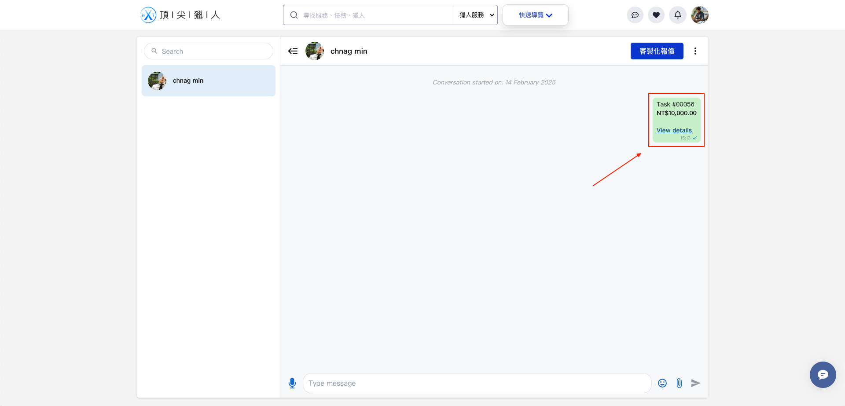Click the microphone voice message icon
The height and width of the screenshot is (406, 845).
pyautogui.click(x=292, y=383)
